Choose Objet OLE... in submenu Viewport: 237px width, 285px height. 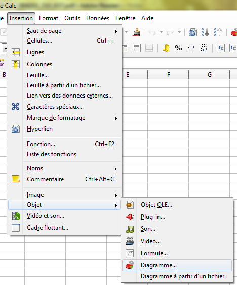[x=177, y=205]
